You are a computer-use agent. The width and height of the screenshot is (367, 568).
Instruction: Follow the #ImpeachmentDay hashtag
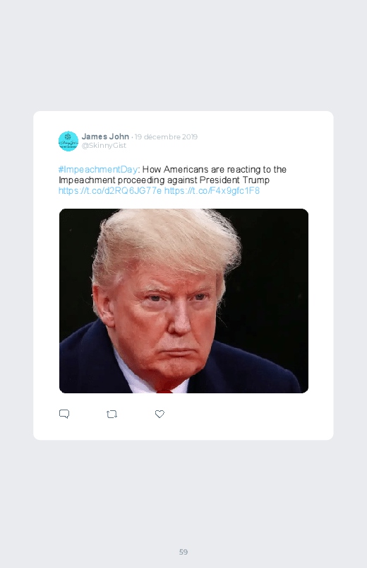pyautogui.click(x=98, y=169)
